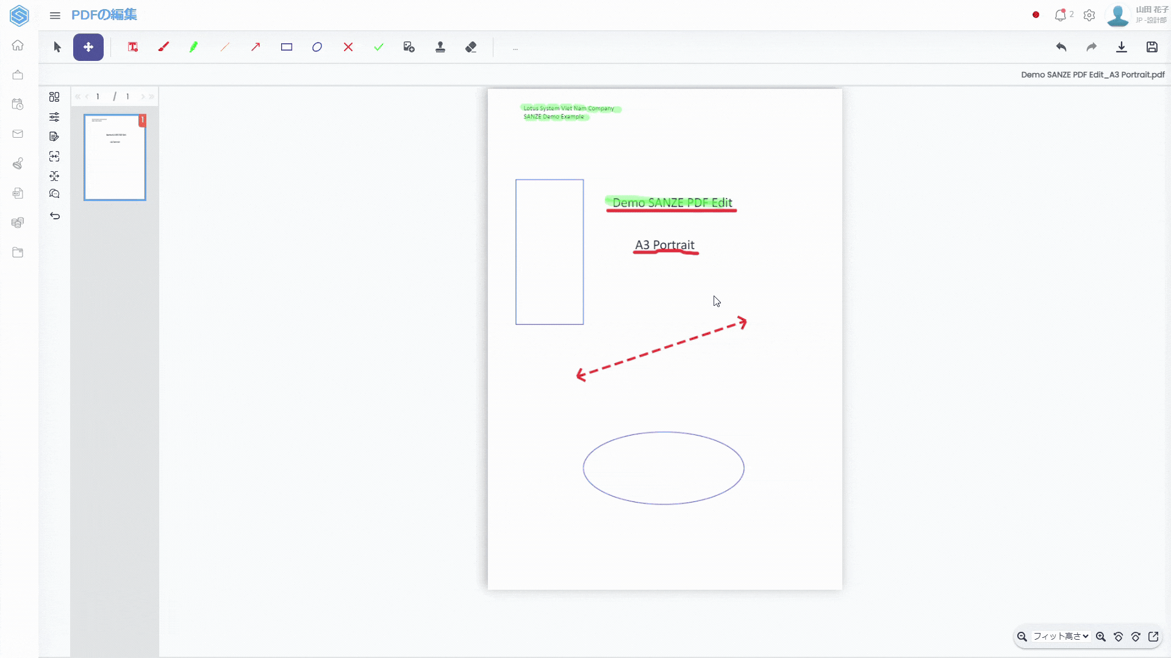The width and height of the screenshot is (1171, 658).
Task: Select the red brush drawing tool
Action: click(163, 47)
